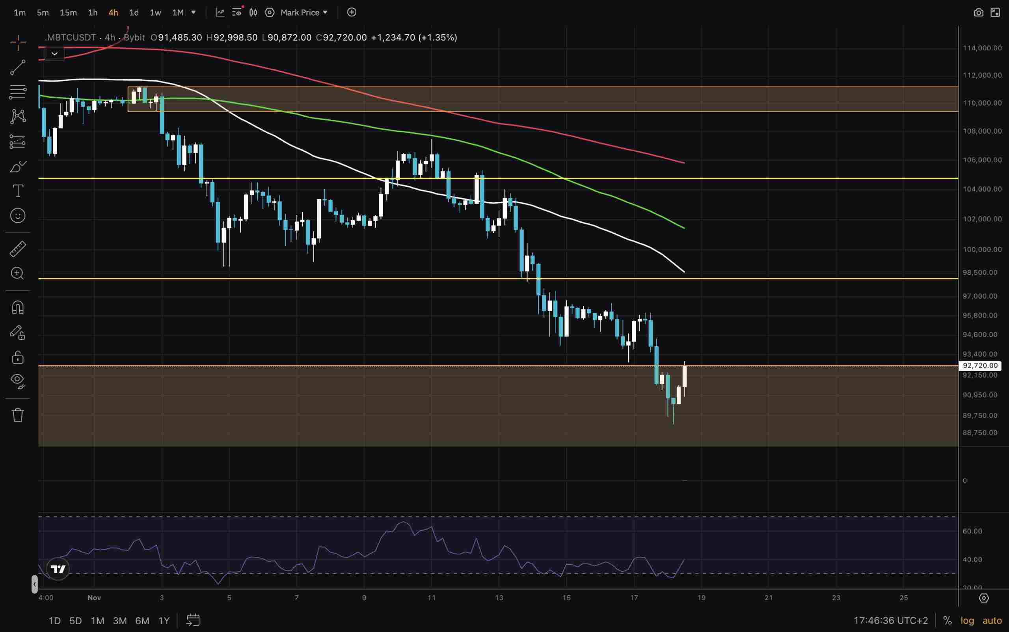Open the ruler measure tool
1009x632 pixels.
18,249
